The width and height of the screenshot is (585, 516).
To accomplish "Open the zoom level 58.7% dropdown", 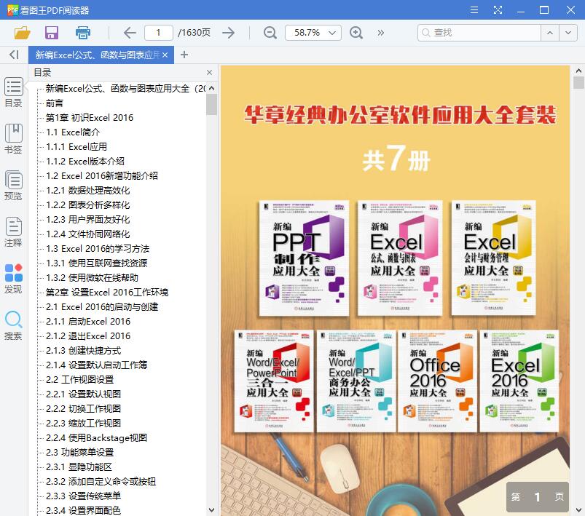I will [x=313, y=33].
